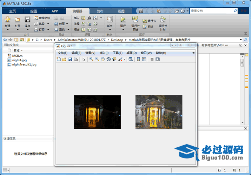This screenshot has height=175, width=251.
Task: Click the Find Files (查找文件) button
Action: 42,18
